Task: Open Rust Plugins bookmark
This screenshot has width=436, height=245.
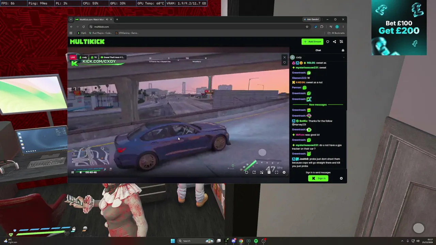Action: tap(100, 33)
